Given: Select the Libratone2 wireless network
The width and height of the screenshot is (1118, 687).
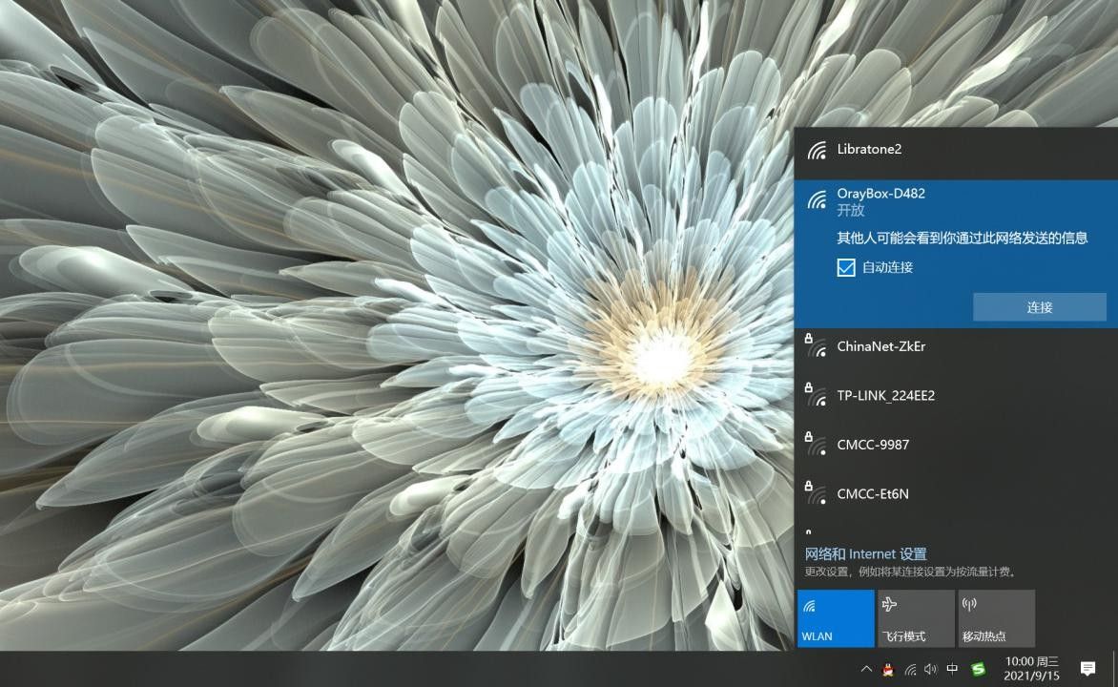Looking at the screenshot, I should [956, 150].
